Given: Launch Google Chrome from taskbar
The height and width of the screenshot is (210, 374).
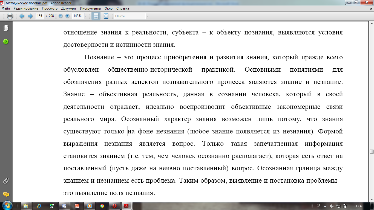Looking at the screenshot, I should click(x=102, y=206).
